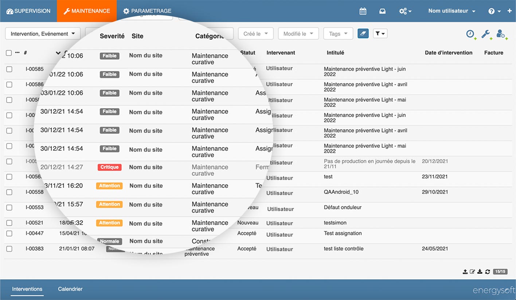Click the eraser clear-filters button
Screen dimensions: 516x300
363,33
